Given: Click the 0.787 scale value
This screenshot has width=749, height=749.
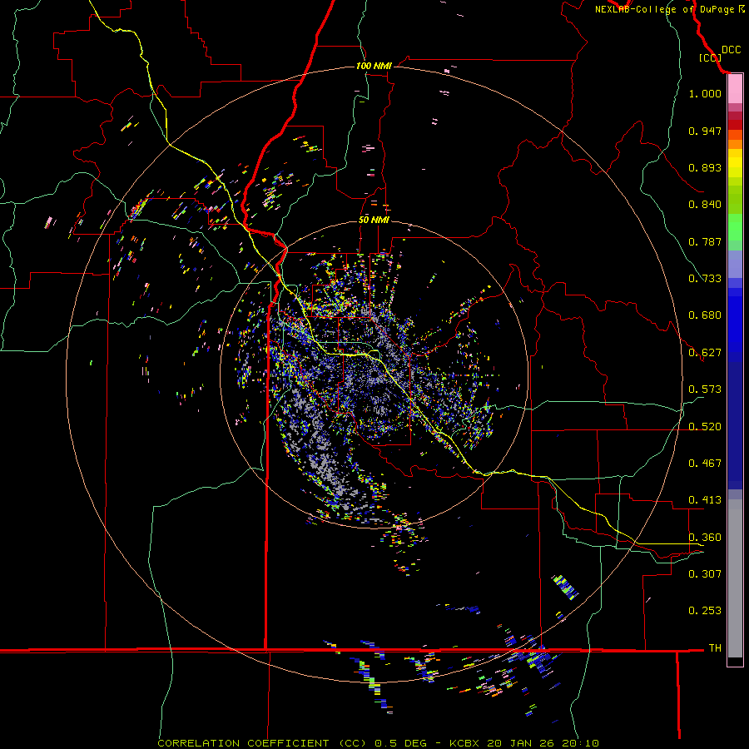Looking at the screenshot, I should click(705, 241).
